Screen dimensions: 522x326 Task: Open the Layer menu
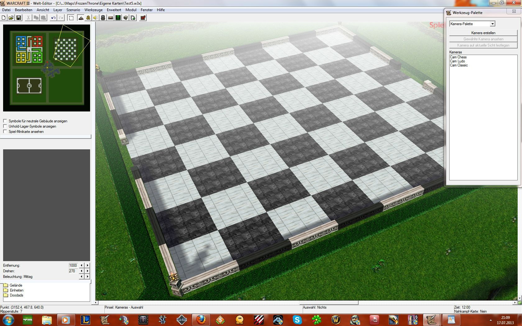pos(58,10)
